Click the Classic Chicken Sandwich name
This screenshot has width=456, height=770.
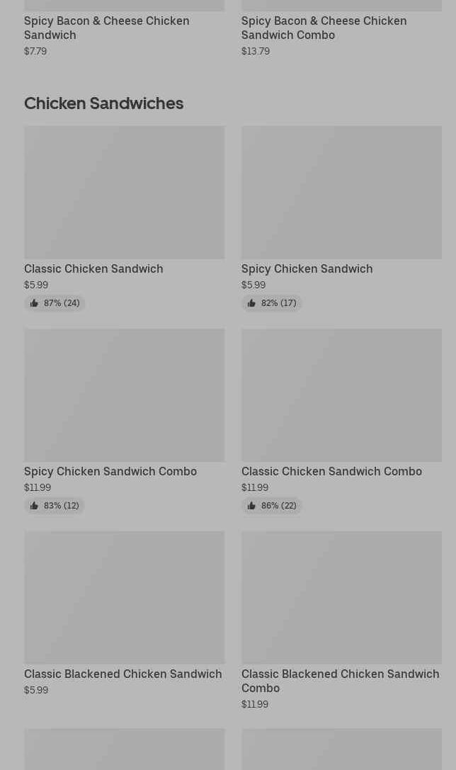coord(93,268)
